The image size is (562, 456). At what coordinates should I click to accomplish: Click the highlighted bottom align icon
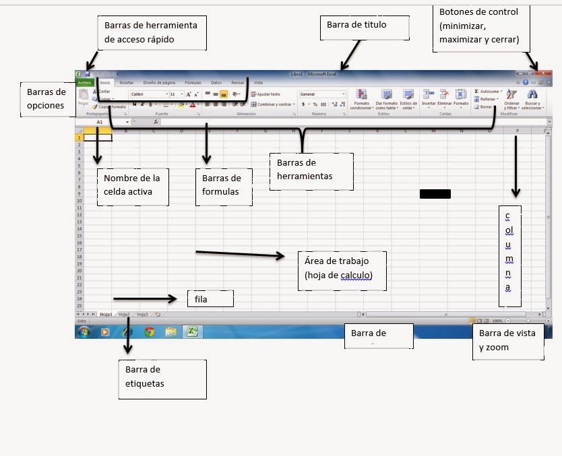point(223,94)
